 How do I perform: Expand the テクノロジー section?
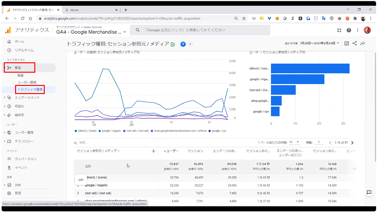point(24,141)
